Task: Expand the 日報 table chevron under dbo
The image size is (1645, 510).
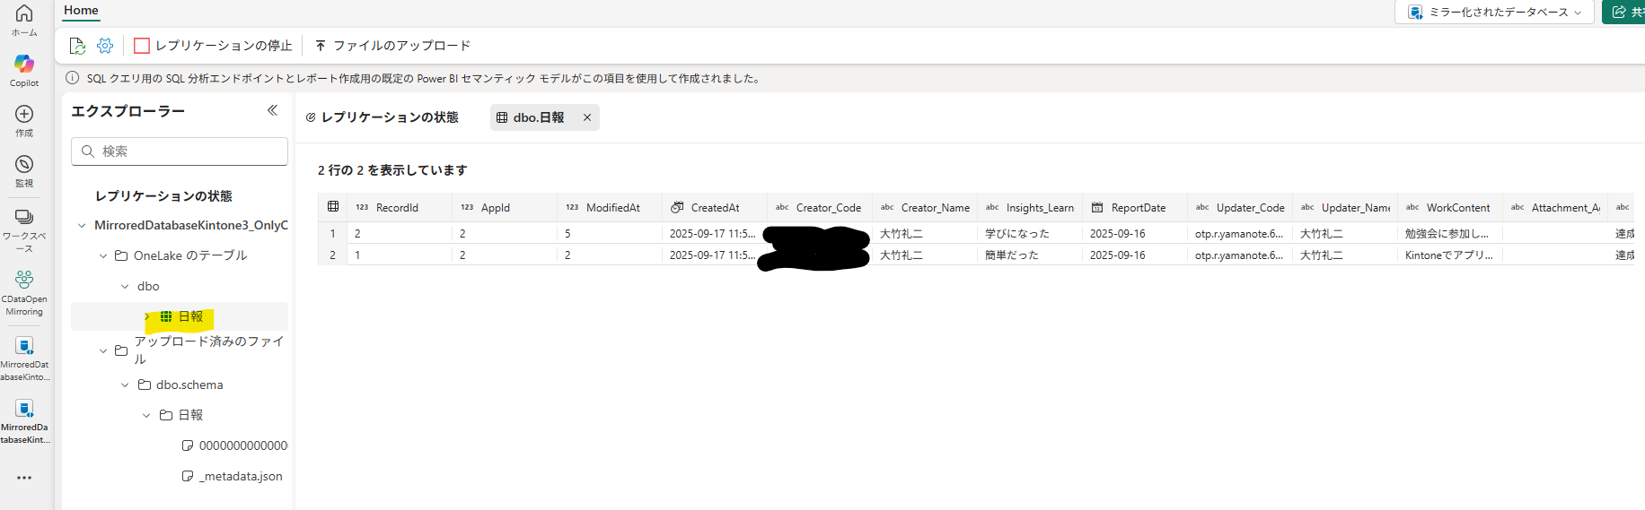Action: point(147,317)
